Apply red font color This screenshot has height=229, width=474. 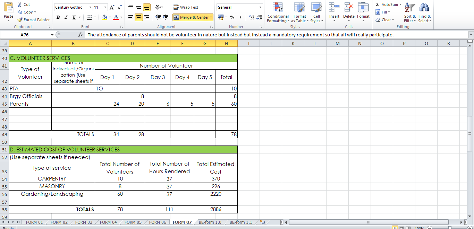pyautogui.click(x=116, y=17)
